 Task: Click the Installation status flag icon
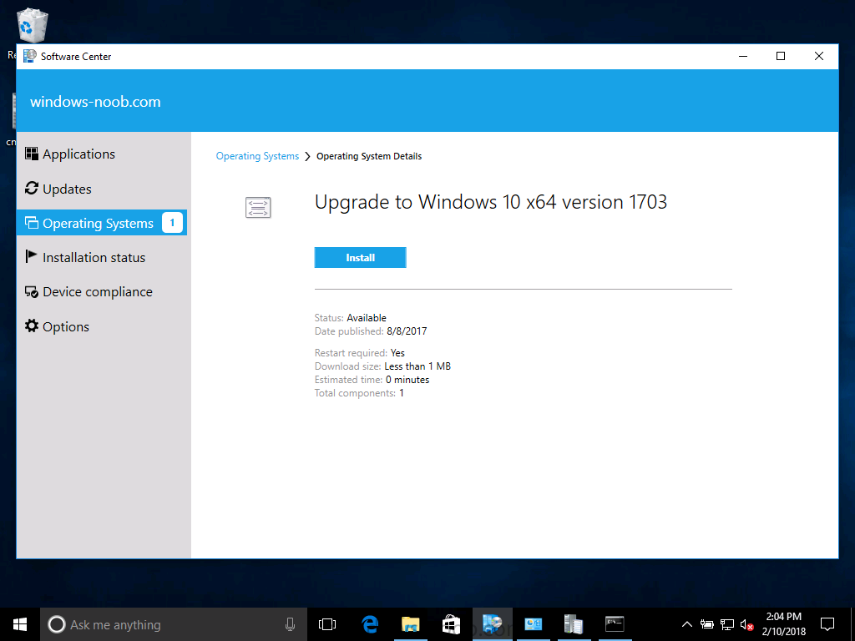(32, 256)
